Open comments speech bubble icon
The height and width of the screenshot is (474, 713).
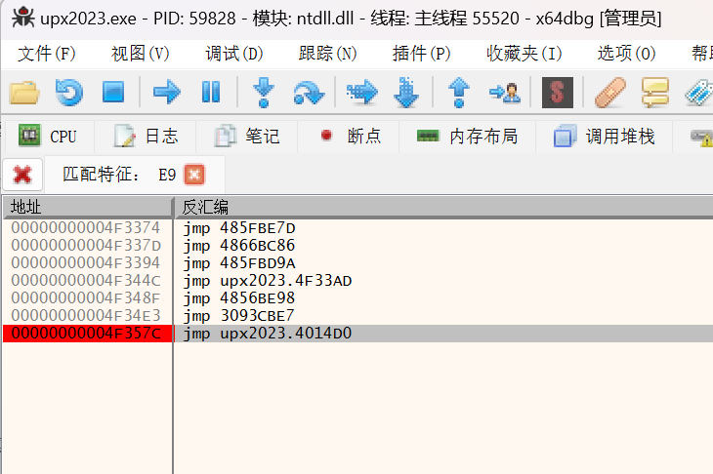pos(655,93)
